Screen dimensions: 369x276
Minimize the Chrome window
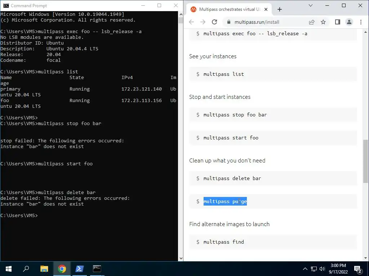(327, 5)
